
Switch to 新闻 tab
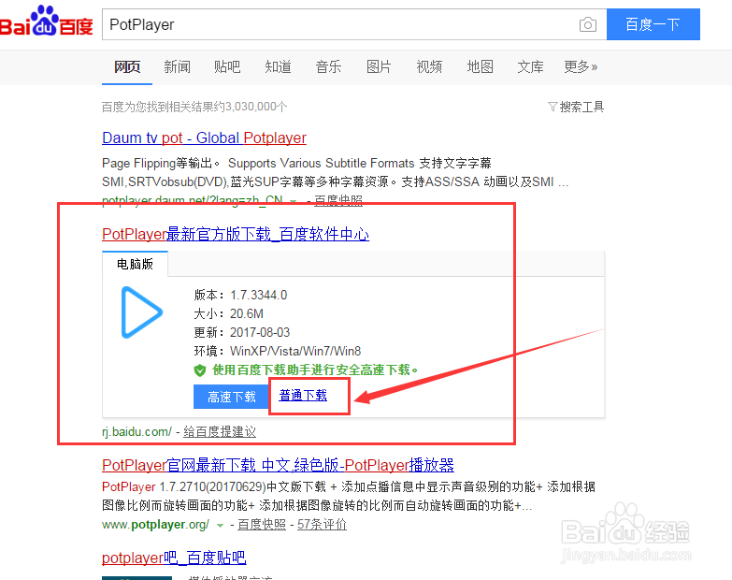point(177,66)
